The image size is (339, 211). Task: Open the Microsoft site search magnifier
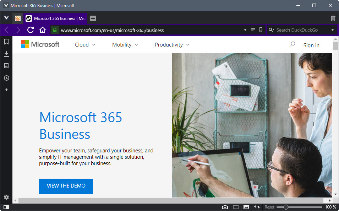pos(292,45)
